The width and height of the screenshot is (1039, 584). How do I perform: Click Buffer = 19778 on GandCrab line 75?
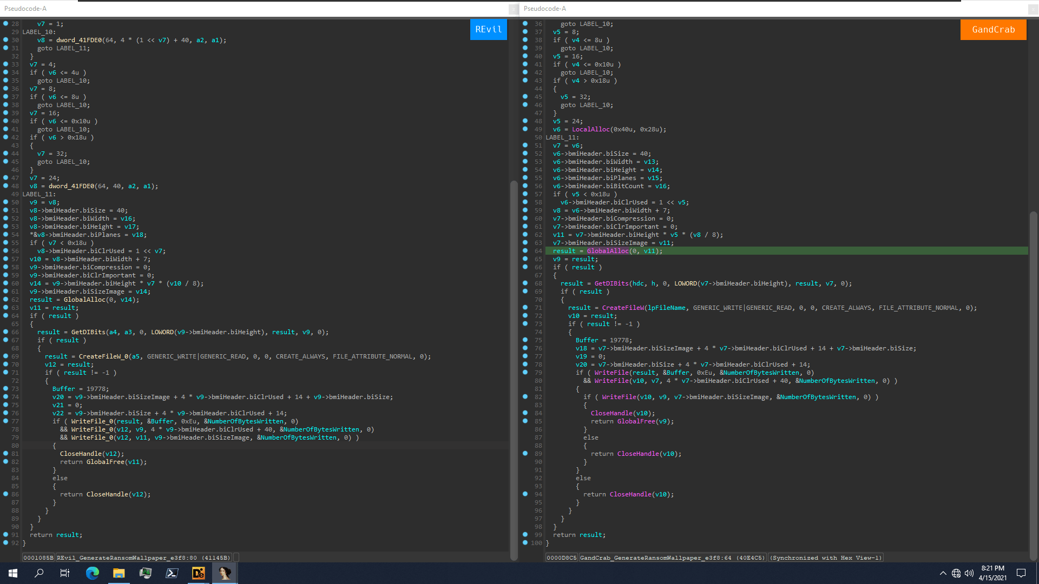604,340
